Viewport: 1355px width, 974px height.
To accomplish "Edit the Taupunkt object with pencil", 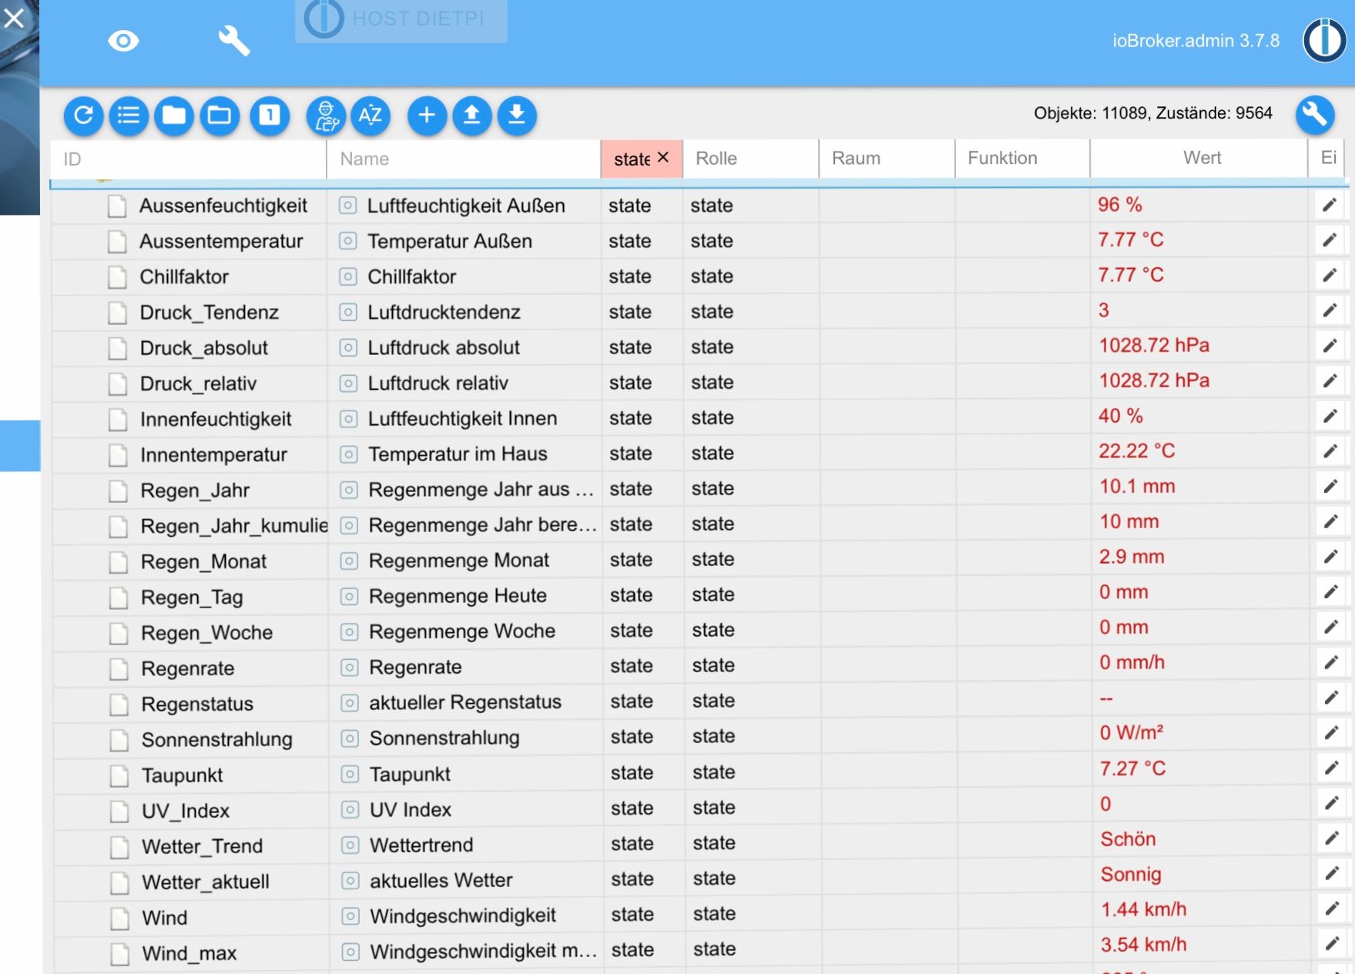I will [1331, 768].
